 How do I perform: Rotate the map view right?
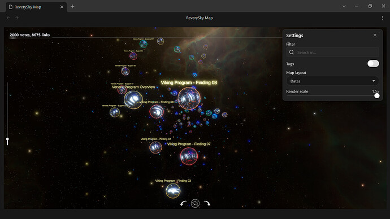[x=207, y=204]
